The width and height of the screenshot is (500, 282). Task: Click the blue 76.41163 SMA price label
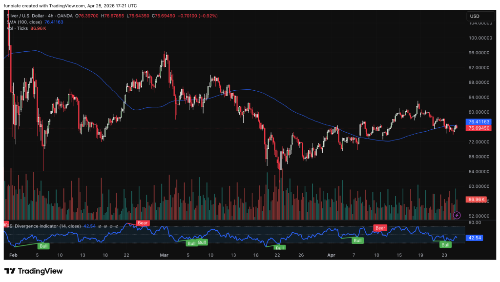479,121
